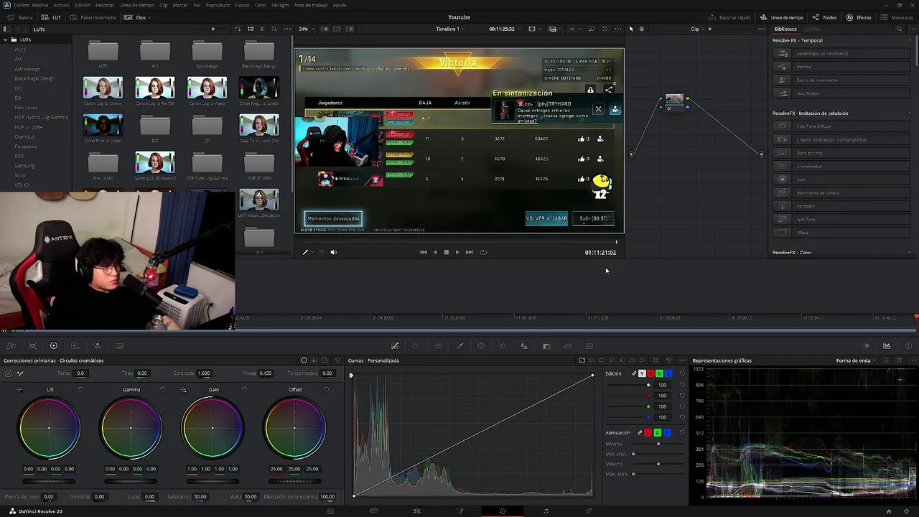Edit the Contraste value field
This screenshot has height=517, width=919.
click(204, 373)
